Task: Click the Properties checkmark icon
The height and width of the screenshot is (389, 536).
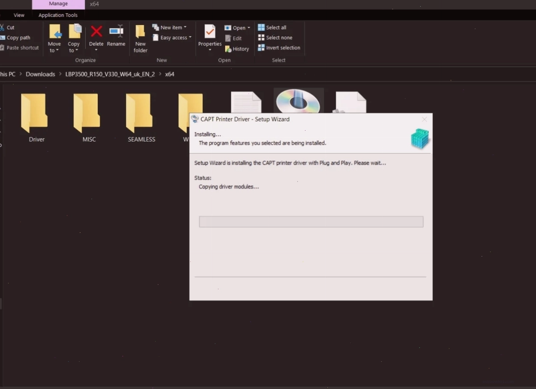Action: coord(210,32)
